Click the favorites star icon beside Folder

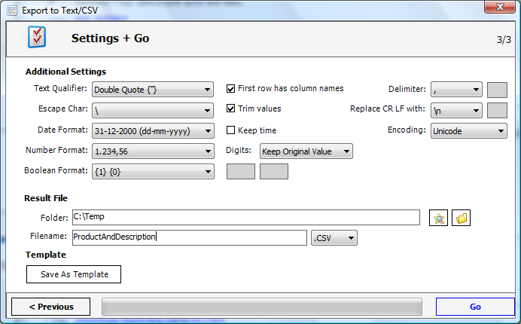[439, 218]
